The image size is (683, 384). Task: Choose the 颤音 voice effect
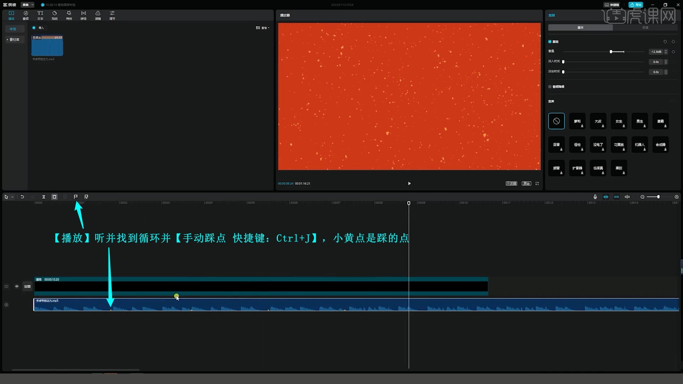556,168
